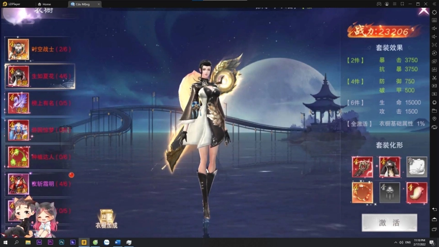The width and height of the screenshot is (439, 247).
Task: Select the 对空战士 (2/6) outfit set
Action: 39,50
